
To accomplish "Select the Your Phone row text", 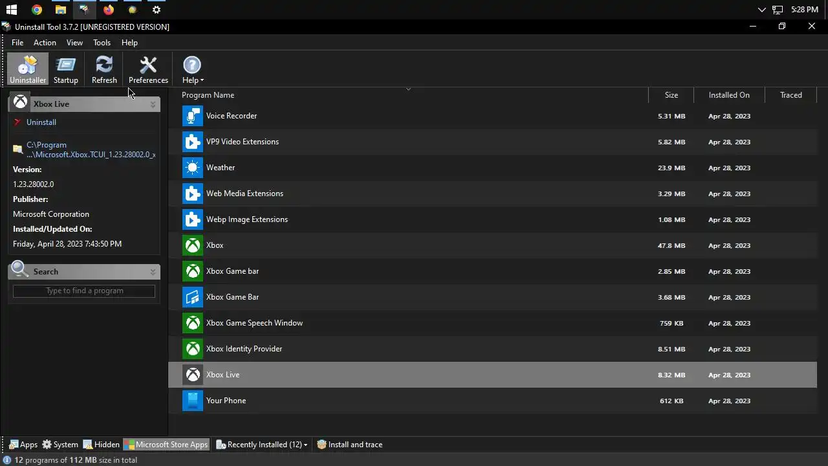I will (x=226, y=401).
